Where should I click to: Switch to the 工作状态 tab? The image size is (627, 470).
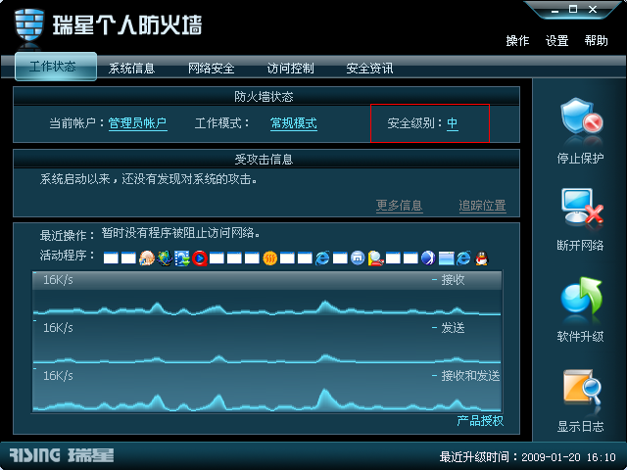click(x=56, y=67)
